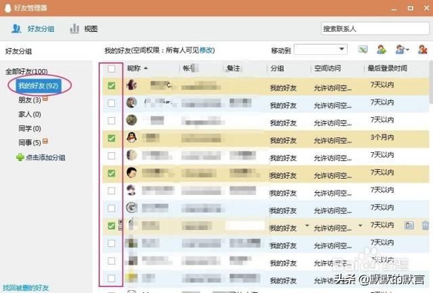433x293 pixels.
Task: Click the 找回被删的好友 link
Action: point(26,288)
